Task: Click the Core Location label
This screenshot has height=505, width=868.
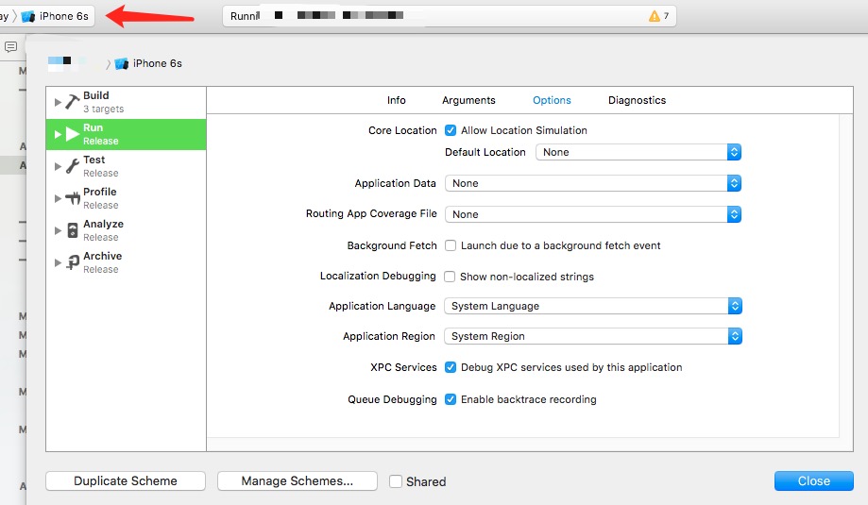Action: (x=402, y=130)
